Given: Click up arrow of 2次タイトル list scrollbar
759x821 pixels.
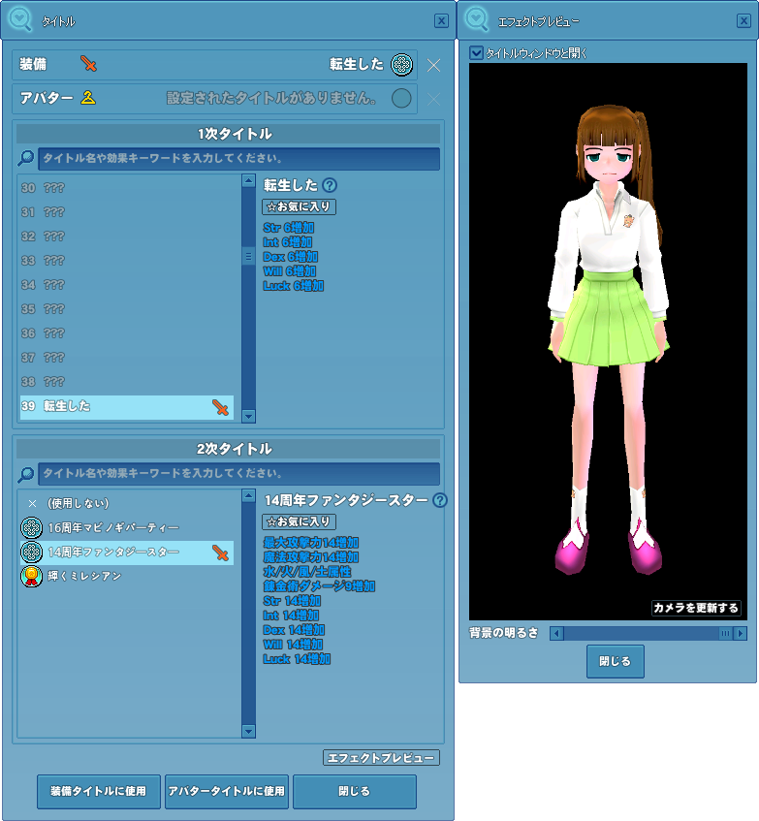Looking at the screenshot, I should coord(248,496).
